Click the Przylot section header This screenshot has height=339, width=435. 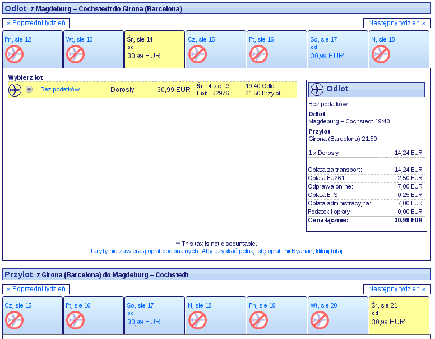(216, 274)
